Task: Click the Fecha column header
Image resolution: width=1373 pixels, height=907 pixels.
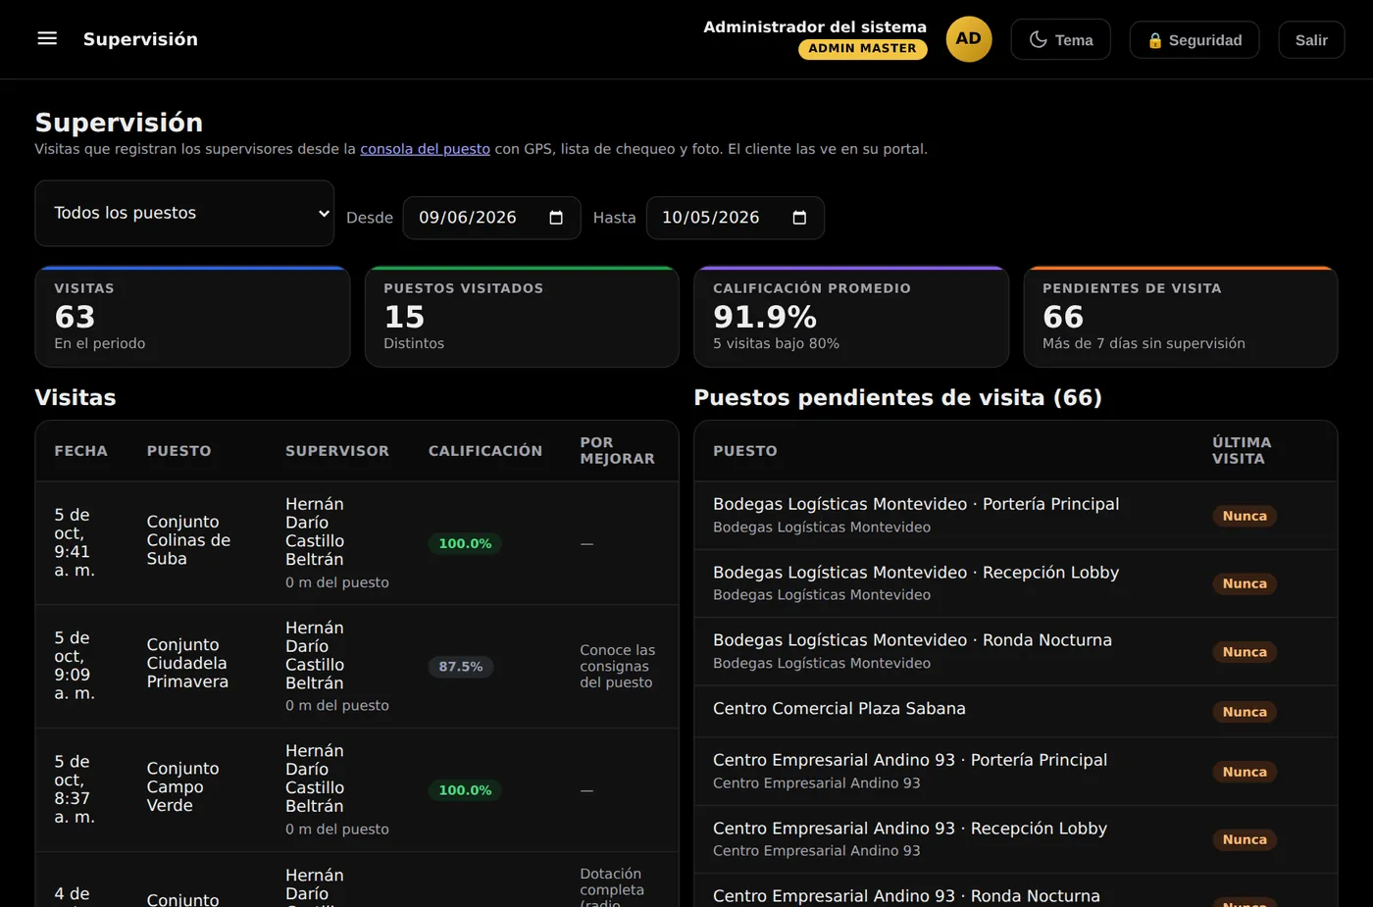Action: 80,451
